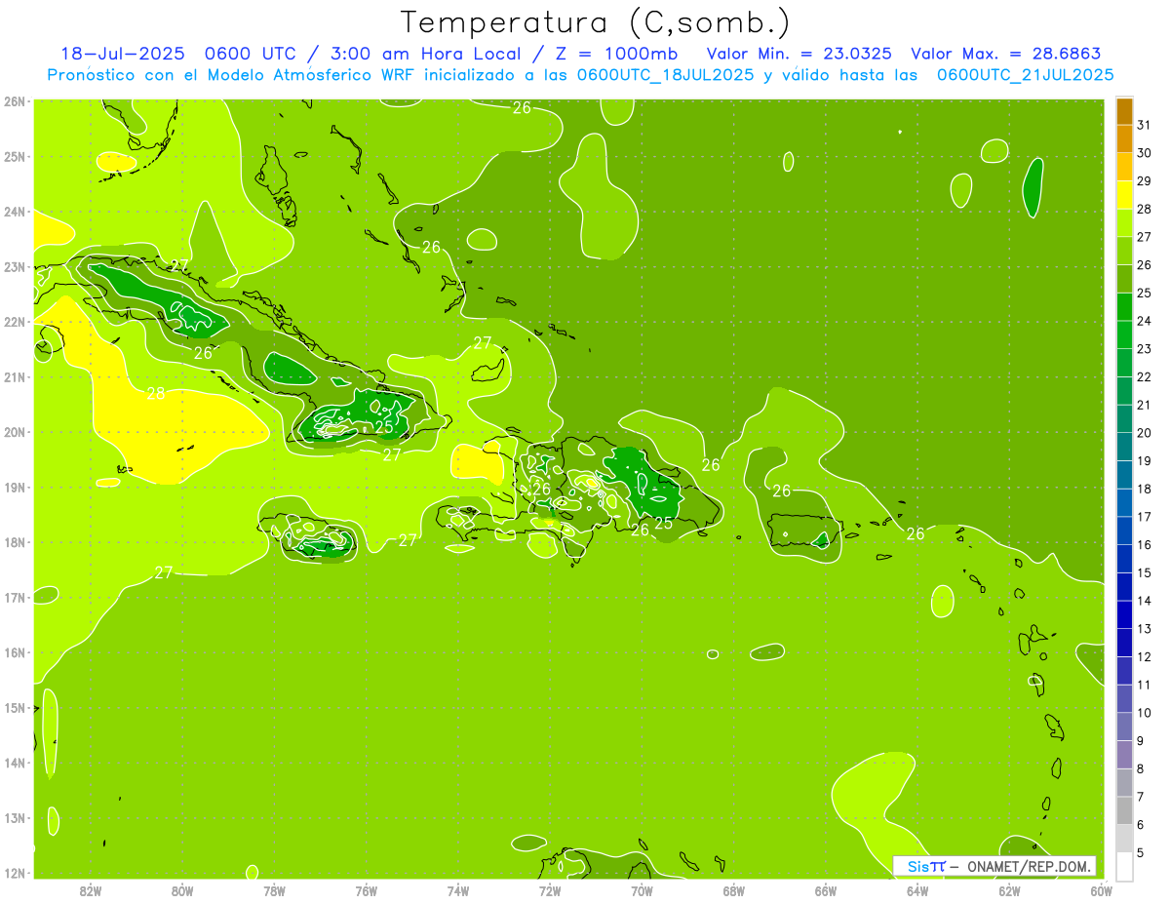
Task: Click "3:00 am Hora Local" text
Action: pos(426,54)
